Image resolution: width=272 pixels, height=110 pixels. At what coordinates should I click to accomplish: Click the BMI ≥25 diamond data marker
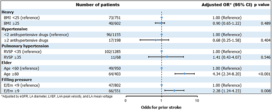(x=160, y=23)
